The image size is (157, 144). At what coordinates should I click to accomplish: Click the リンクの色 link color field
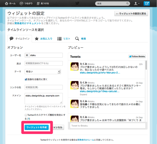[44, 87]
